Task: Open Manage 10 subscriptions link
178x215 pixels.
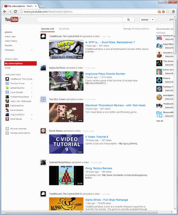Action: [x=136, y=29]
